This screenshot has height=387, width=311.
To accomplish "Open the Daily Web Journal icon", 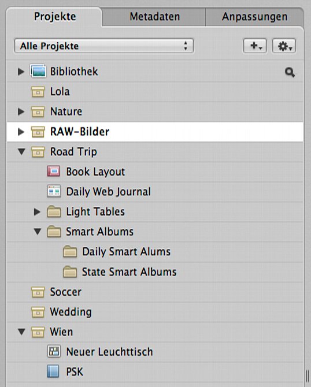I will (54, 191).
